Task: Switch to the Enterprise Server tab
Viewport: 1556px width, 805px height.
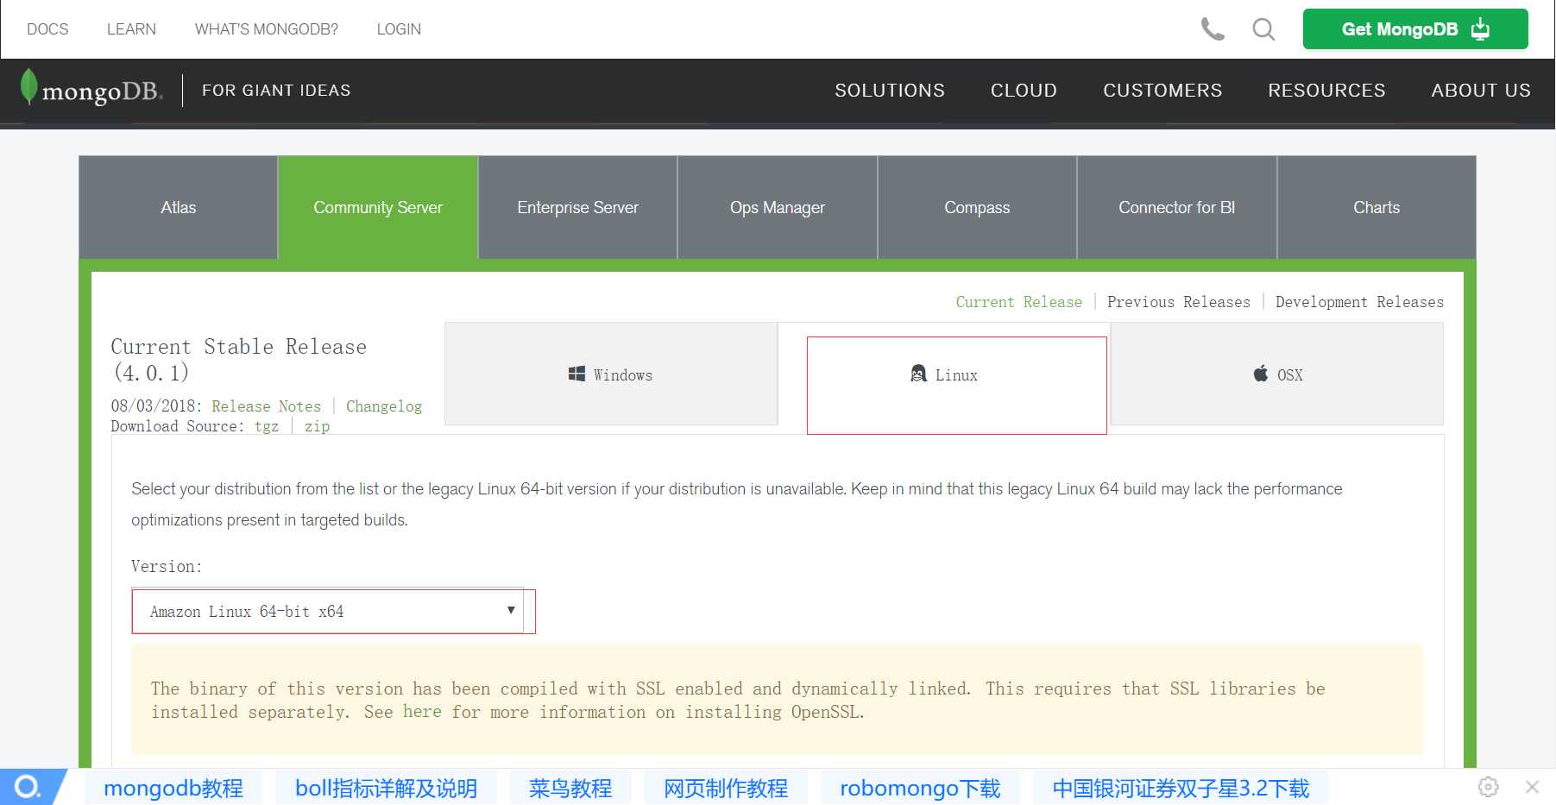Action: pyautogui.click(x=578, y=207)
